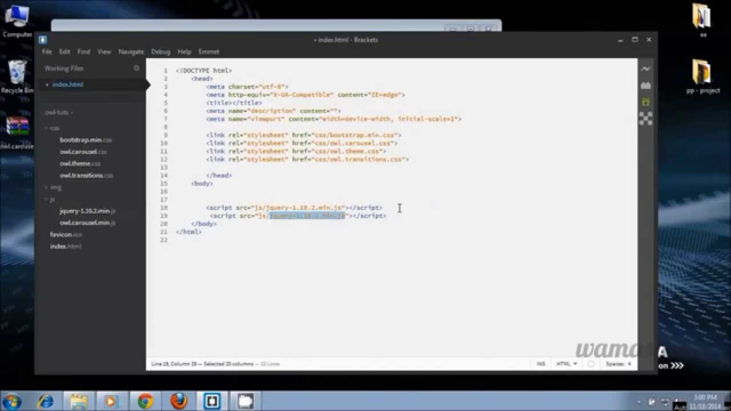Click the selected jquery-1.10.2.min.js text on line 19
The height and width of the screenshot is (411, 731).
[307, 216]
